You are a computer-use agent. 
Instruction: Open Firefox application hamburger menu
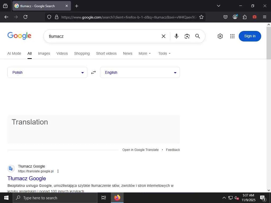tap(265, 17)
